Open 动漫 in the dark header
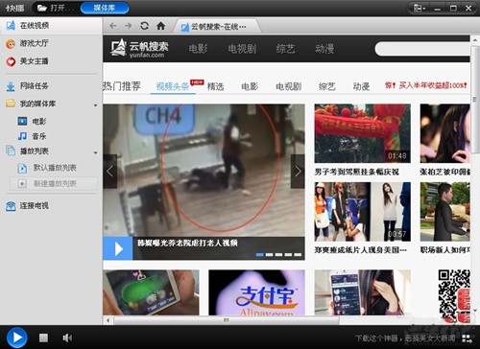Screen dimensions: 480x349 [324, 49]
